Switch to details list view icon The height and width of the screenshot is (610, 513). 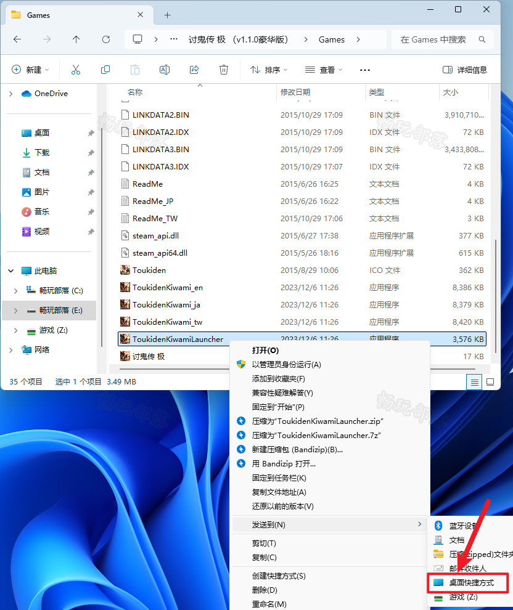[x=475, y=382]
